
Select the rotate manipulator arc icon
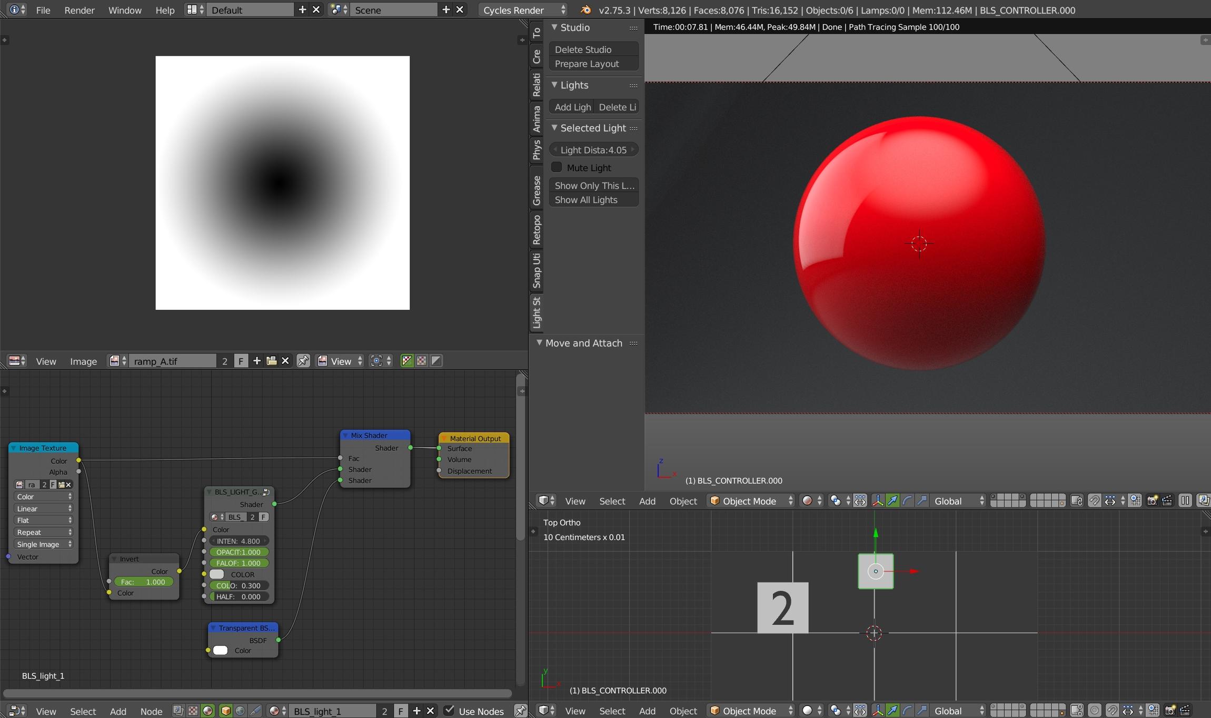click(x=907, y=501)
